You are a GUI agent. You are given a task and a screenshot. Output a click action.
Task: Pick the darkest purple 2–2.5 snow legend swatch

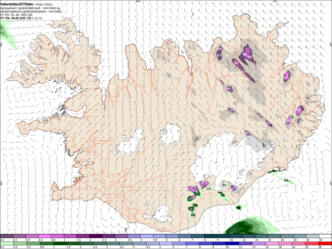96,236
